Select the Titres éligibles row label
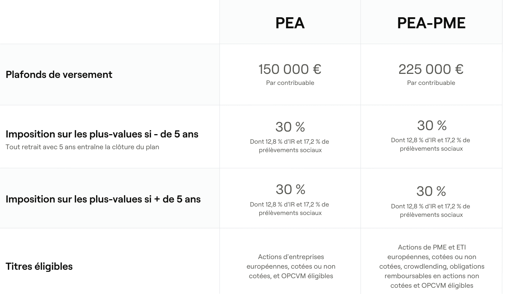The width and height of the screenshot is (507, 294). coord(39,266)
